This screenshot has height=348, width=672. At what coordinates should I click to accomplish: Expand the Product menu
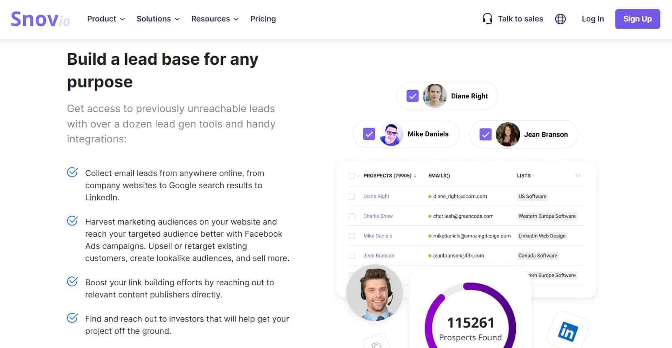106,19
